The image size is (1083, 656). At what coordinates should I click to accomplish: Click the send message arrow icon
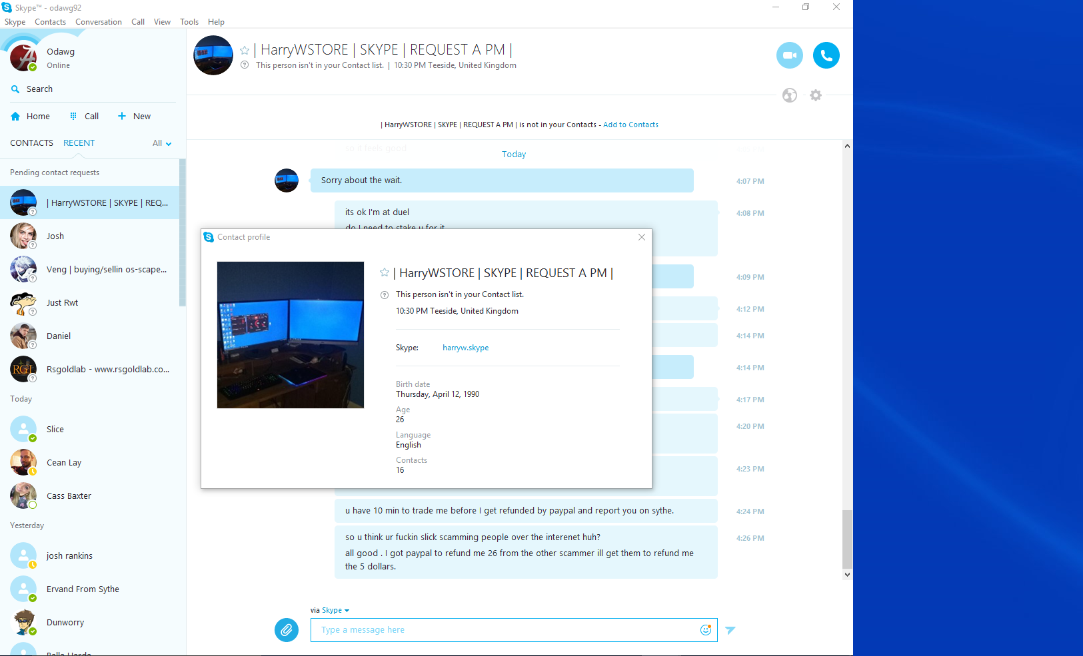coord(730,630)
